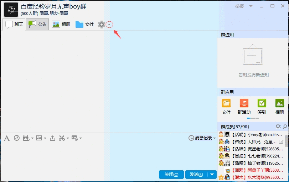Open the 文件 group app icon
This screenshot has height=182, width=289.
(226, 107)
